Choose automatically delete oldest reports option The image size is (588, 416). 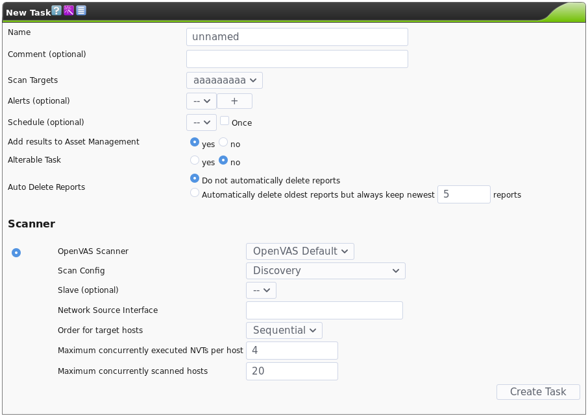194,193
